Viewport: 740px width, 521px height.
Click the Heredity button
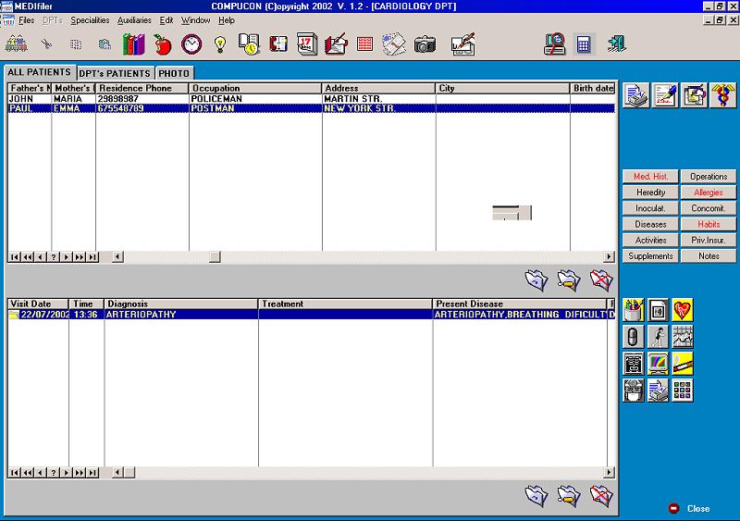pyautogui.click(x=650, y=192)
